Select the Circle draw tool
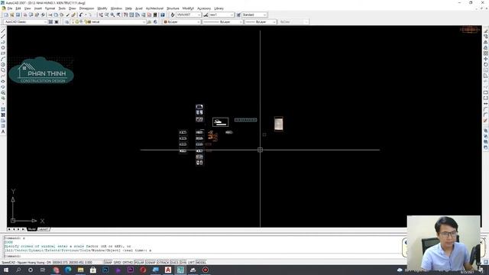The height and width of the screenshot is (275, 489). (3, 64)
